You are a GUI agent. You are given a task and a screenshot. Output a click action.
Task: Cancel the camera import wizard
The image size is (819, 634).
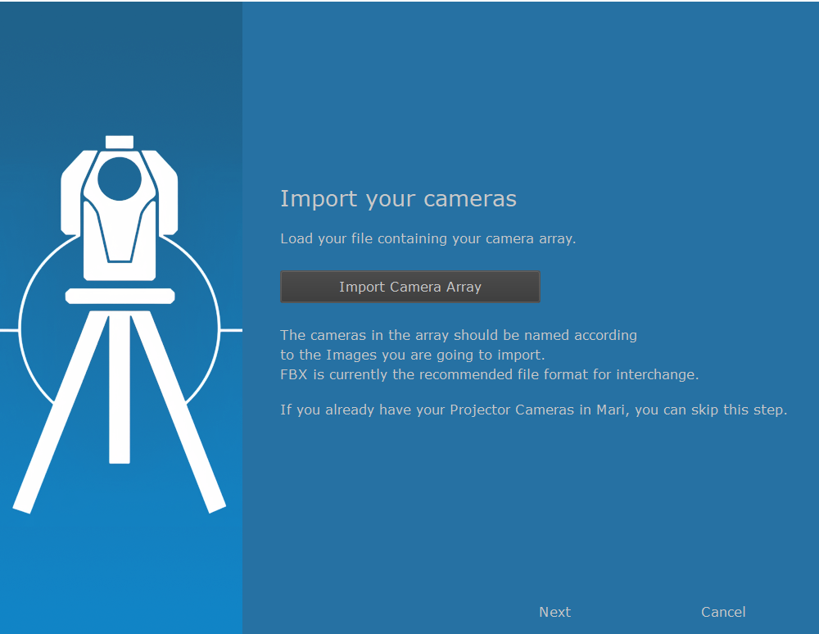point(722,612)
